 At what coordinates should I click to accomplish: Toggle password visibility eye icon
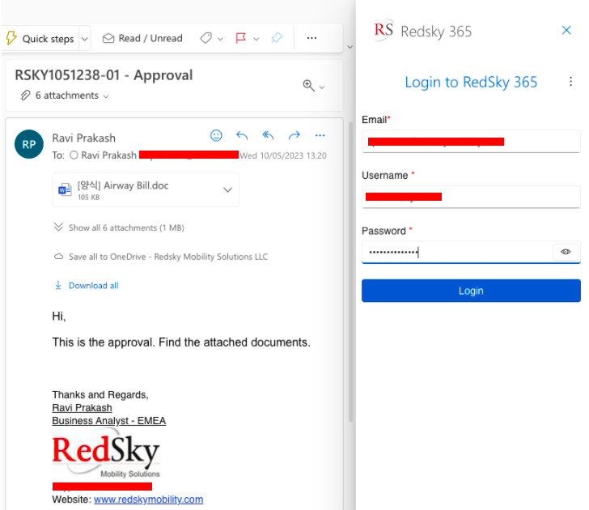pos(566,252)
